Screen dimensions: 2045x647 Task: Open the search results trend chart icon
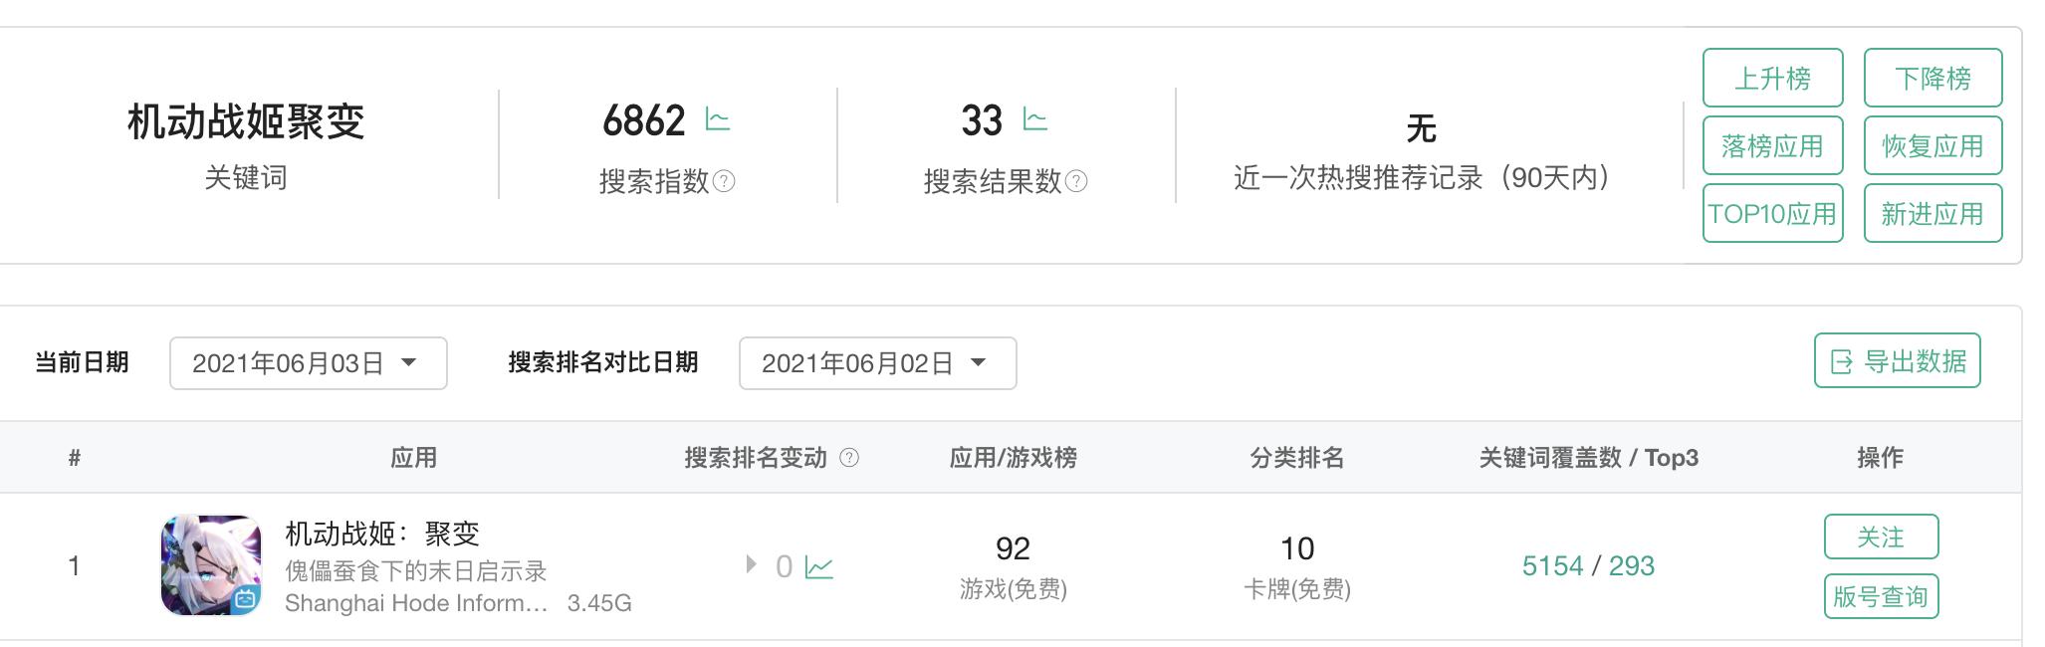pos(1035,118)
